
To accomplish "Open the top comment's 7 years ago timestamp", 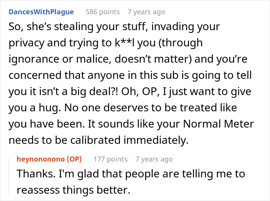I will pyautogui.click(x=146, y=12).
